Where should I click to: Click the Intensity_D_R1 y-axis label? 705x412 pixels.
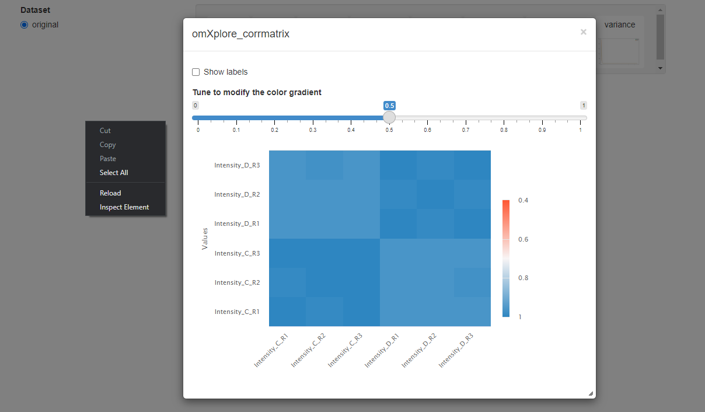tap(237, 224)
